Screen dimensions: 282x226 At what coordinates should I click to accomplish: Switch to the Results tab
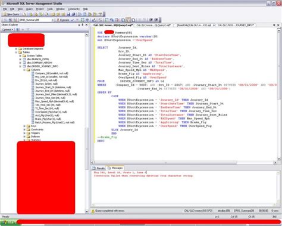click(x=99, y=168)
